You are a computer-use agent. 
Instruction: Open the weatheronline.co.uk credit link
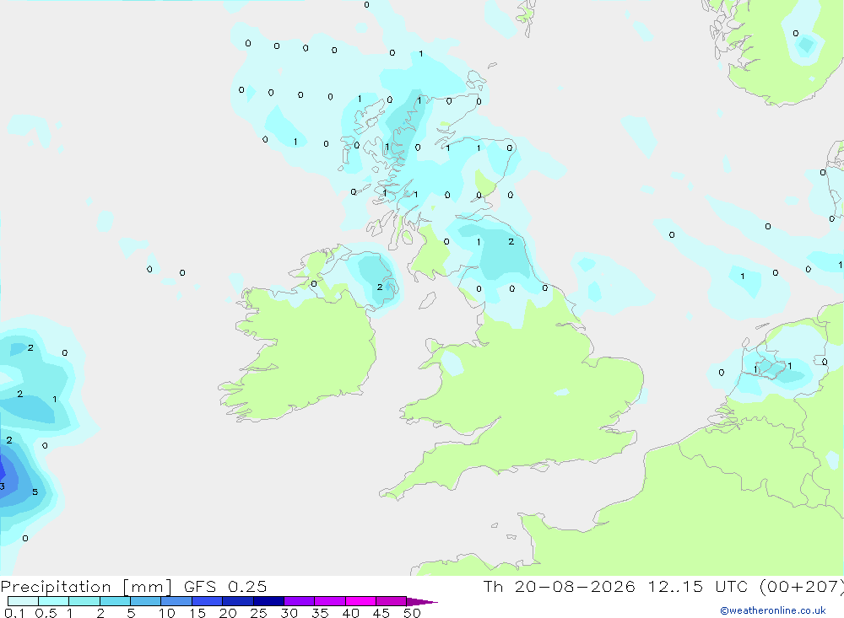773,610
